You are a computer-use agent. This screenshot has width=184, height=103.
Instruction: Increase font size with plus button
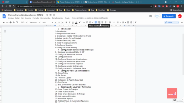[63, 22]
